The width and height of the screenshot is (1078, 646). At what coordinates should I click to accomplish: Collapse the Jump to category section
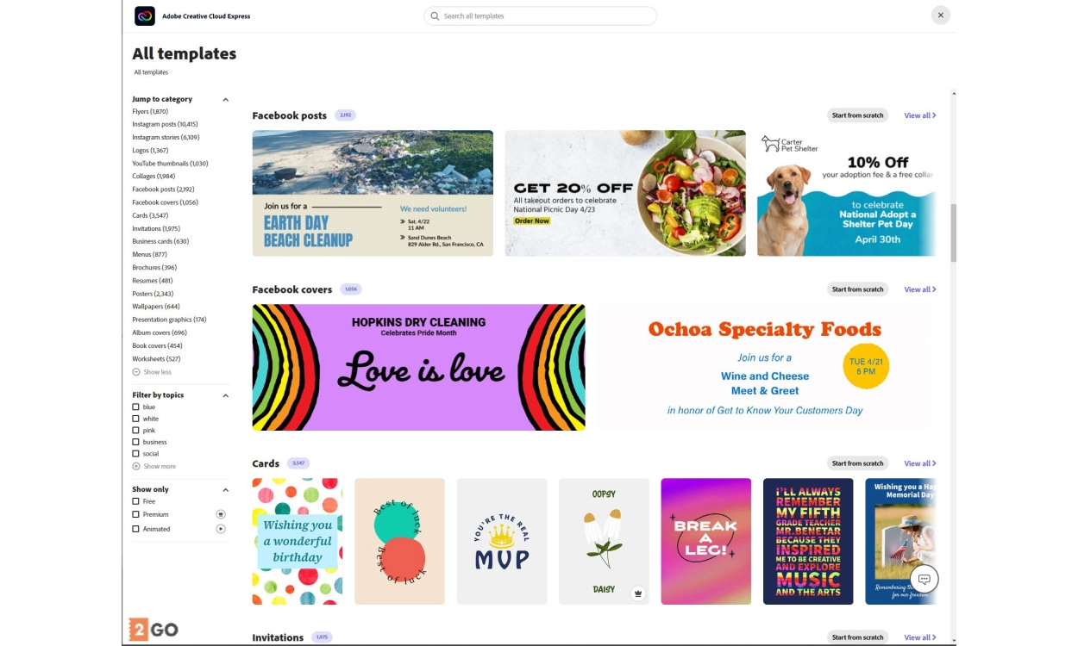tap(226, 99)
